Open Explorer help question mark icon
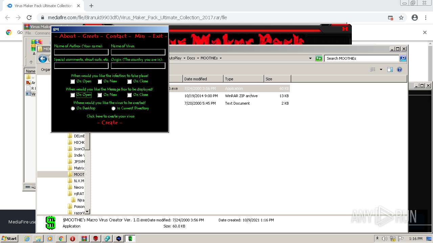Viewport: 433px width, 243px height. 400,70
